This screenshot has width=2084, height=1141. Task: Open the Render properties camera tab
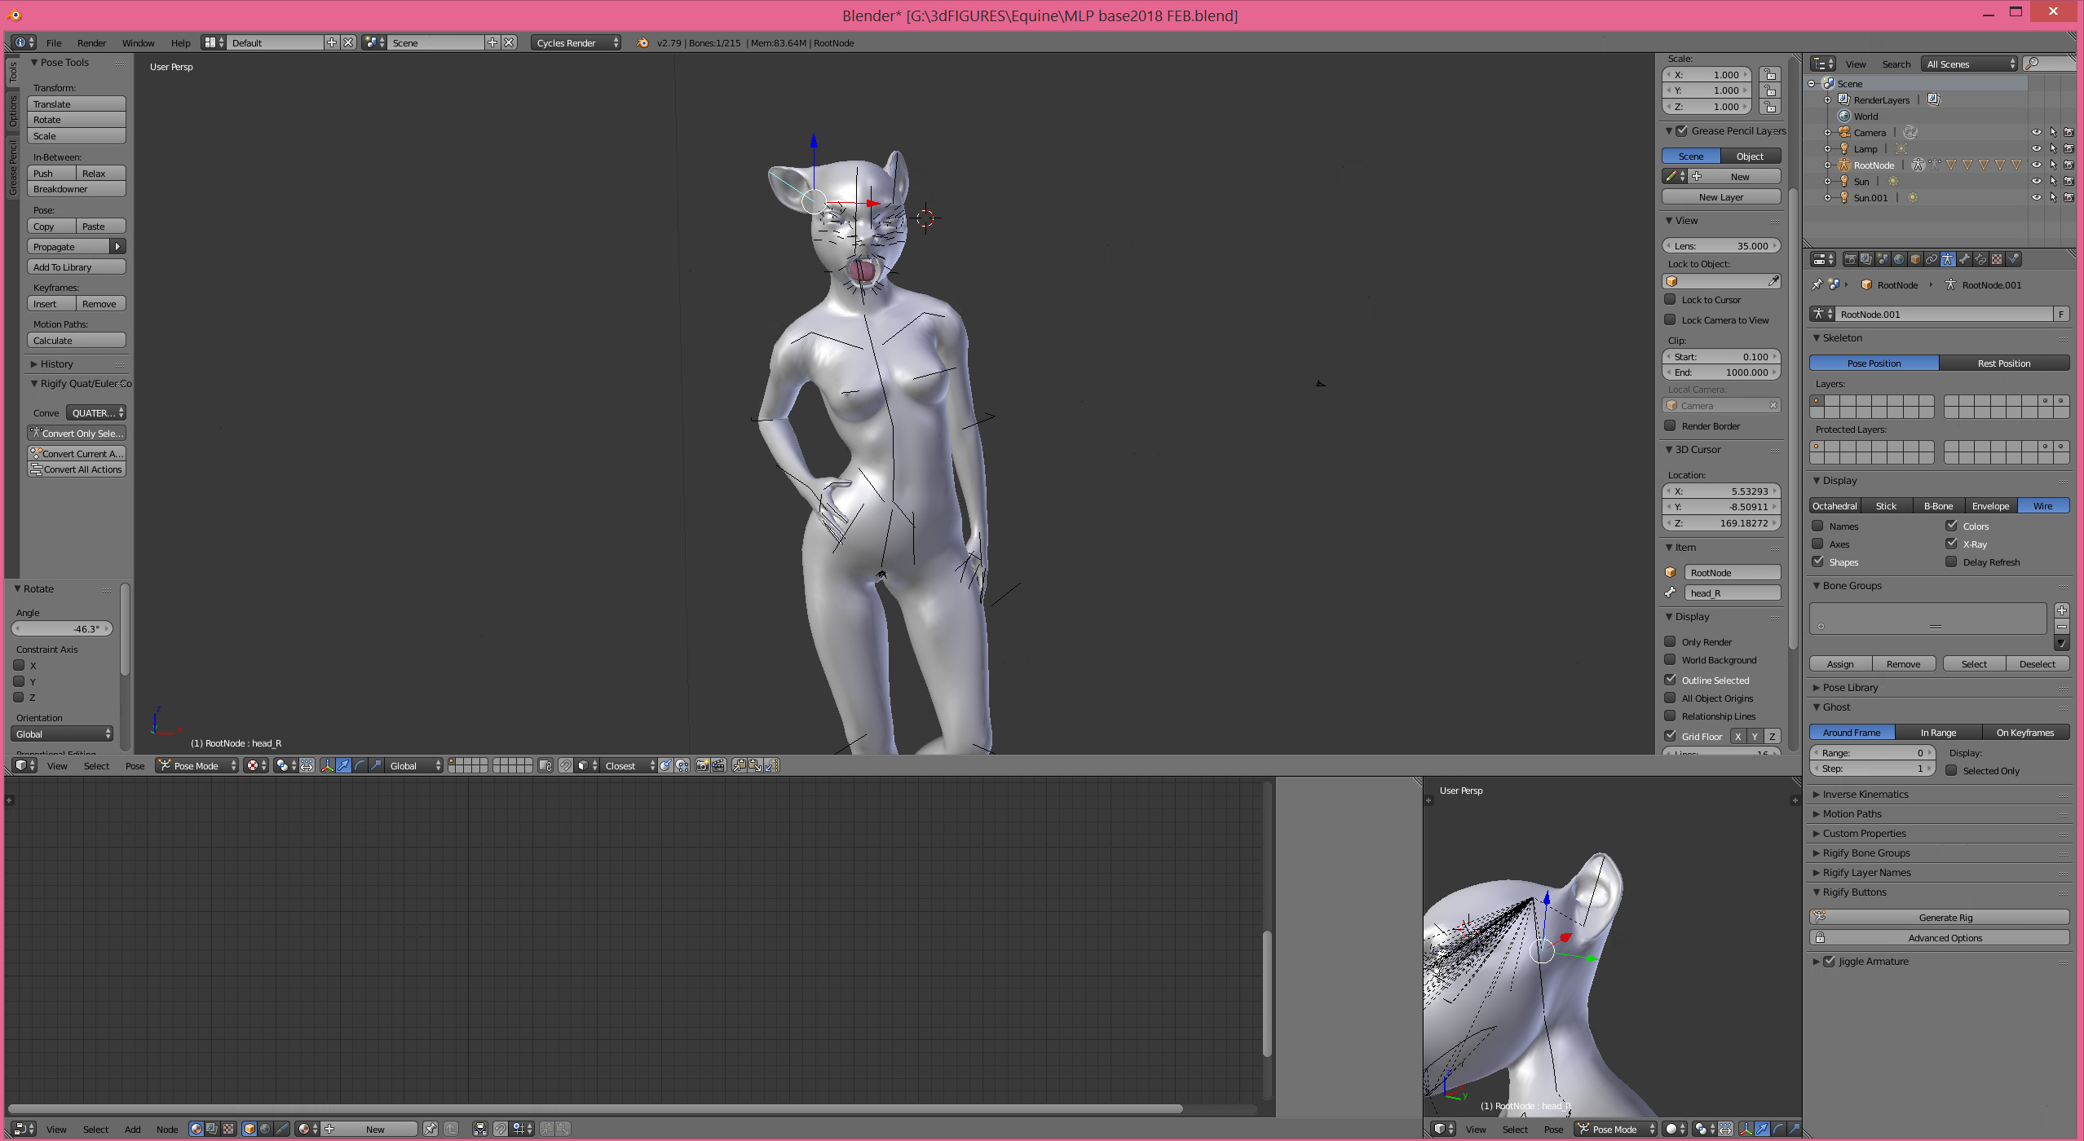[x=1851, y=259]
